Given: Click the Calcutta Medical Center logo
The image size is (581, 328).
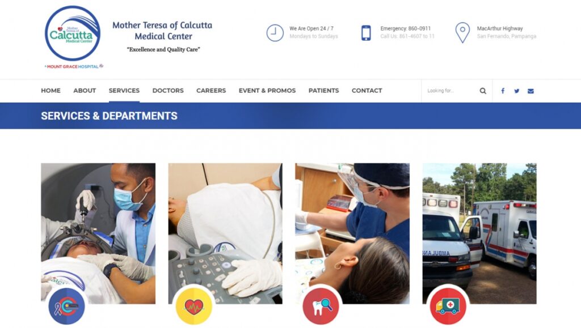Looking at the screenshot, I should pyautogui.click(x=73, y=37).
